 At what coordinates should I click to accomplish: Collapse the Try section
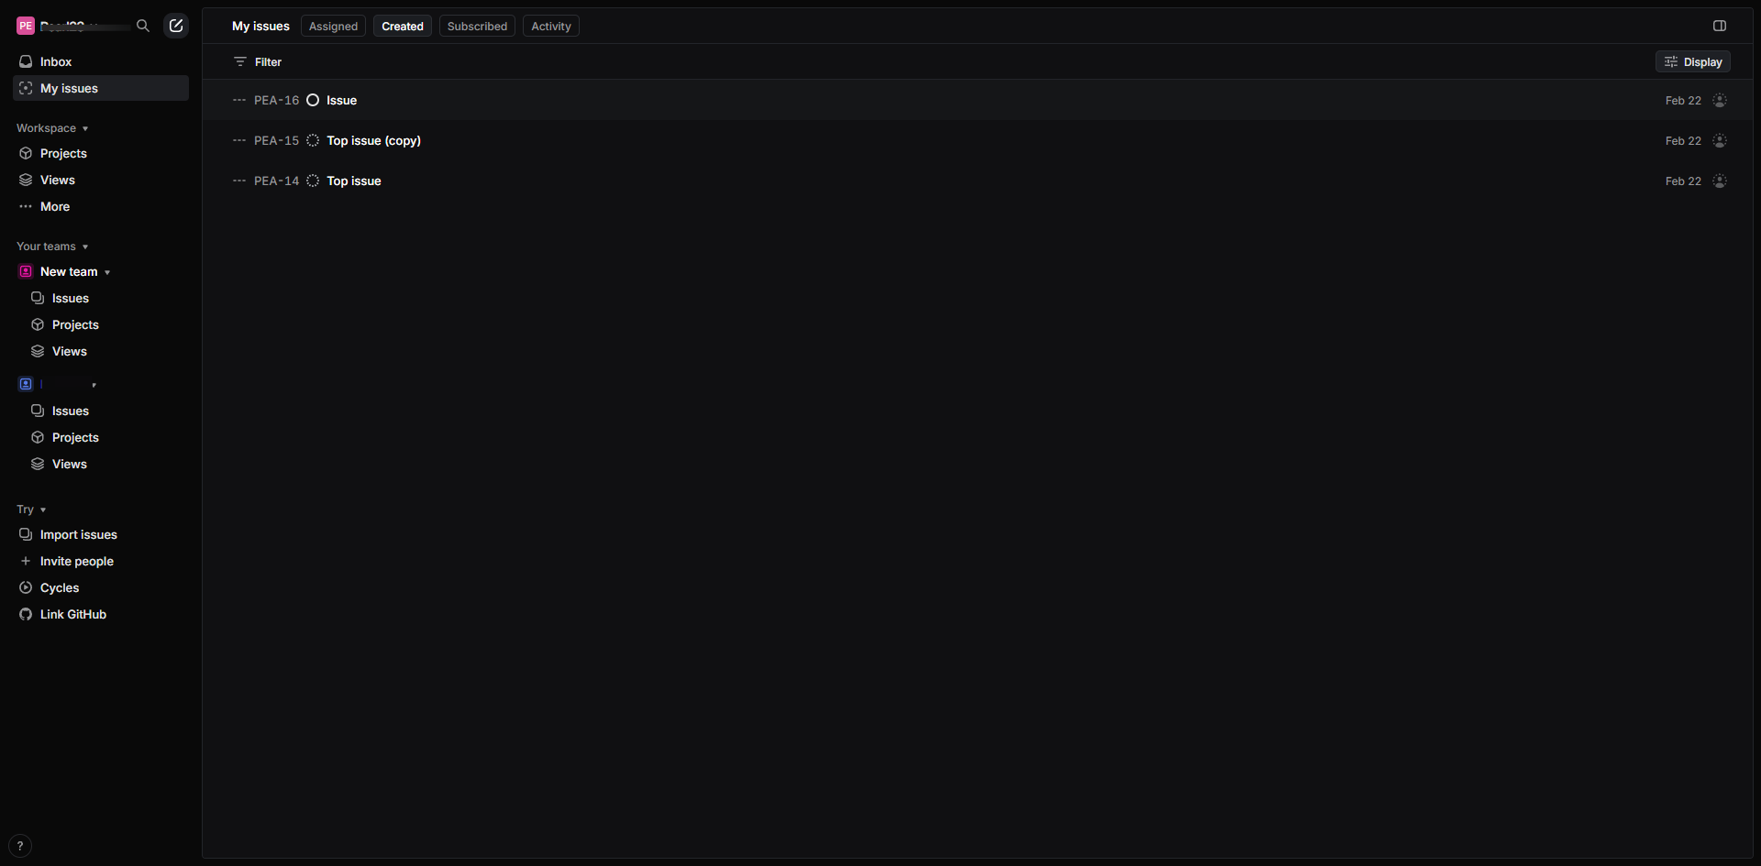(x=31, y=510)
